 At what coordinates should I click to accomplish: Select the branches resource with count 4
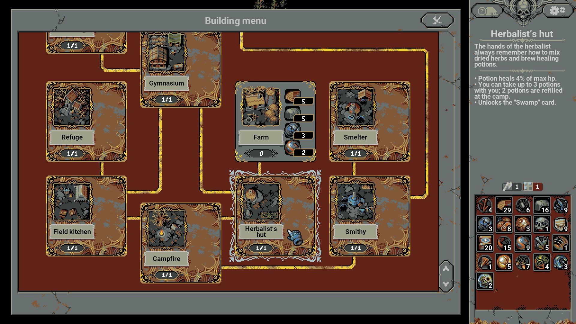pos(485,205)
